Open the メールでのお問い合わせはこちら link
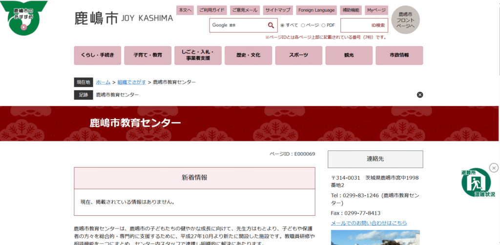500x245 pixels. point(369,223)
